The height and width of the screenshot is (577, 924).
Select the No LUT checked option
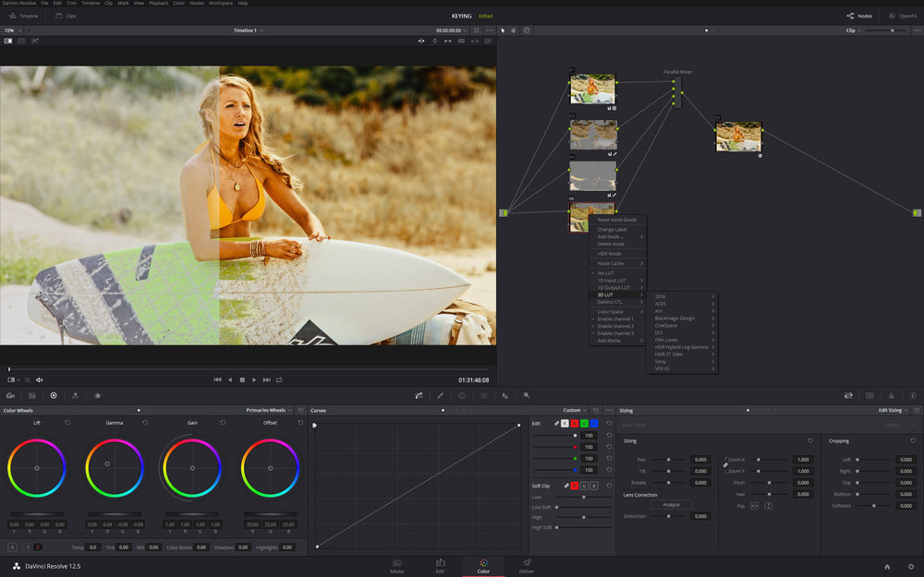tap(606, 273)
